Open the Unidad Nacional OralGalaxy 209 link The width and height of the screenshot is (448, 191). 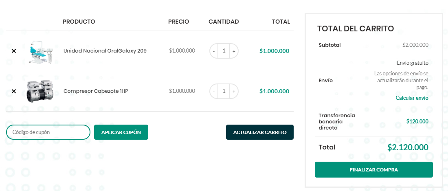pyautogui.click(x=105, y=51)
